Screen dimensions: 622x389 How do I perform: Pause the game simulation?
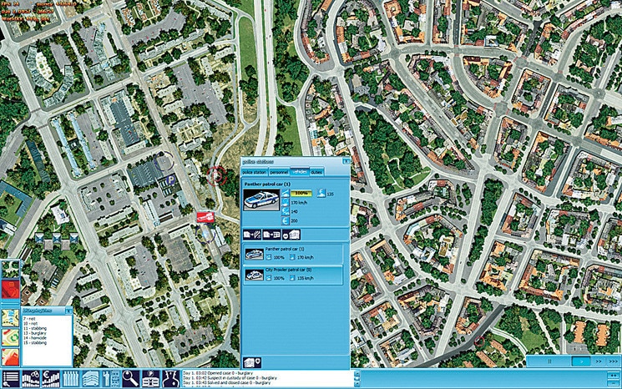click(x=549, y=362)
